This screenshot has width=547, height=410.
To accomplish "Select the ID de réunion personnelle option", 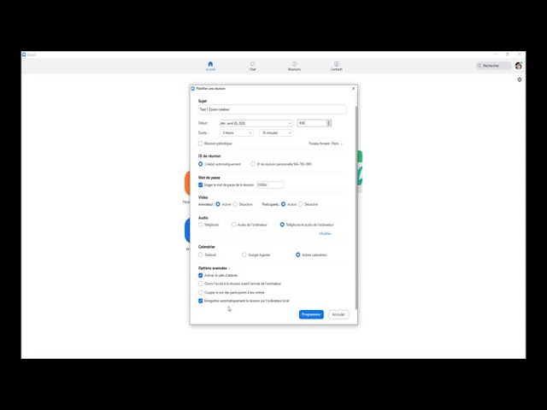I will pos(253,164).
